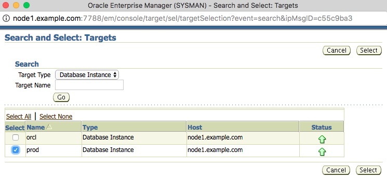Uncheck the prod row checkbox
The height and width of the screenshot is (190, 387).
coord(16,150)
